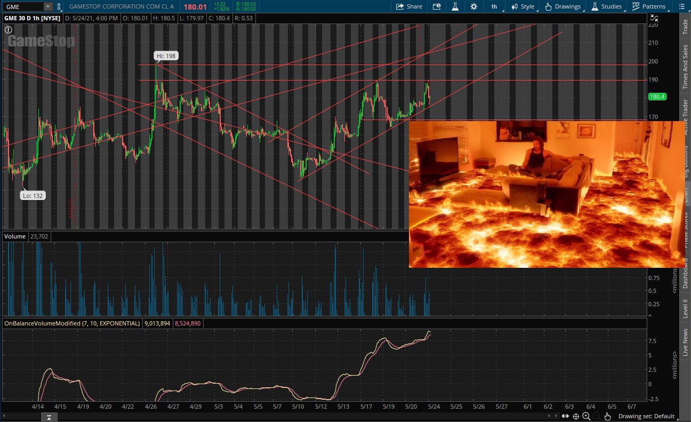691x422 pixels.
Task: Expand the GME symbol dropdown arrow
Action: 48,6
